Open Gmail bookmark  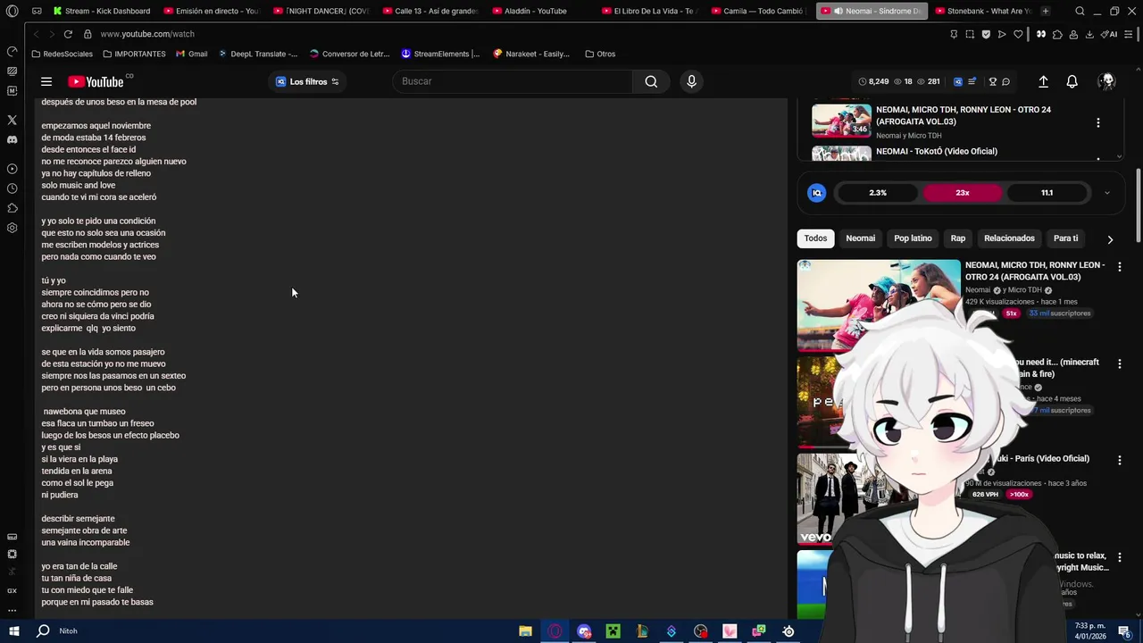tap(192, 54)
